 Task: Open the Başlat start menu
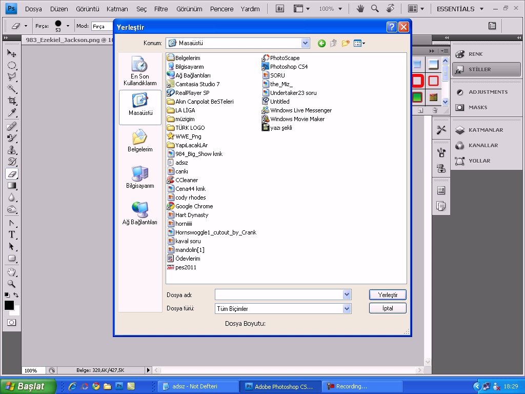click(x=28, y=386)
